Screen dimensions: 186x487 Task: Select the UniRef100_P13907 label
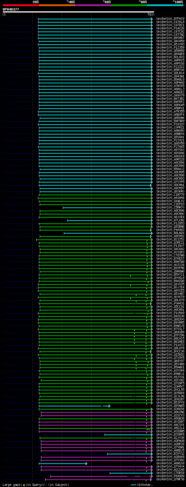click(170, 246)
